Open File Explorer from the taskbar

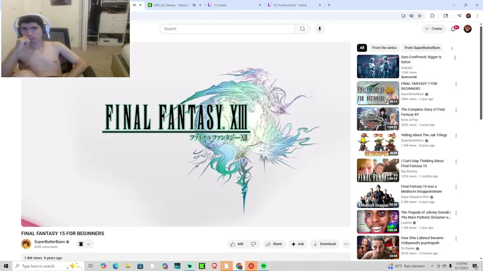[128, 266]
